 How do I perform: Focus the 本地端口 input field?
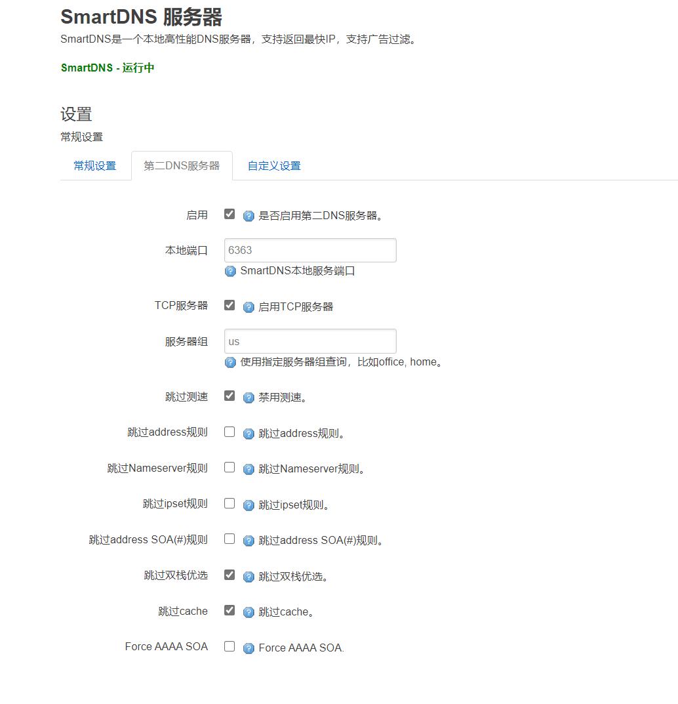[310, 250]
